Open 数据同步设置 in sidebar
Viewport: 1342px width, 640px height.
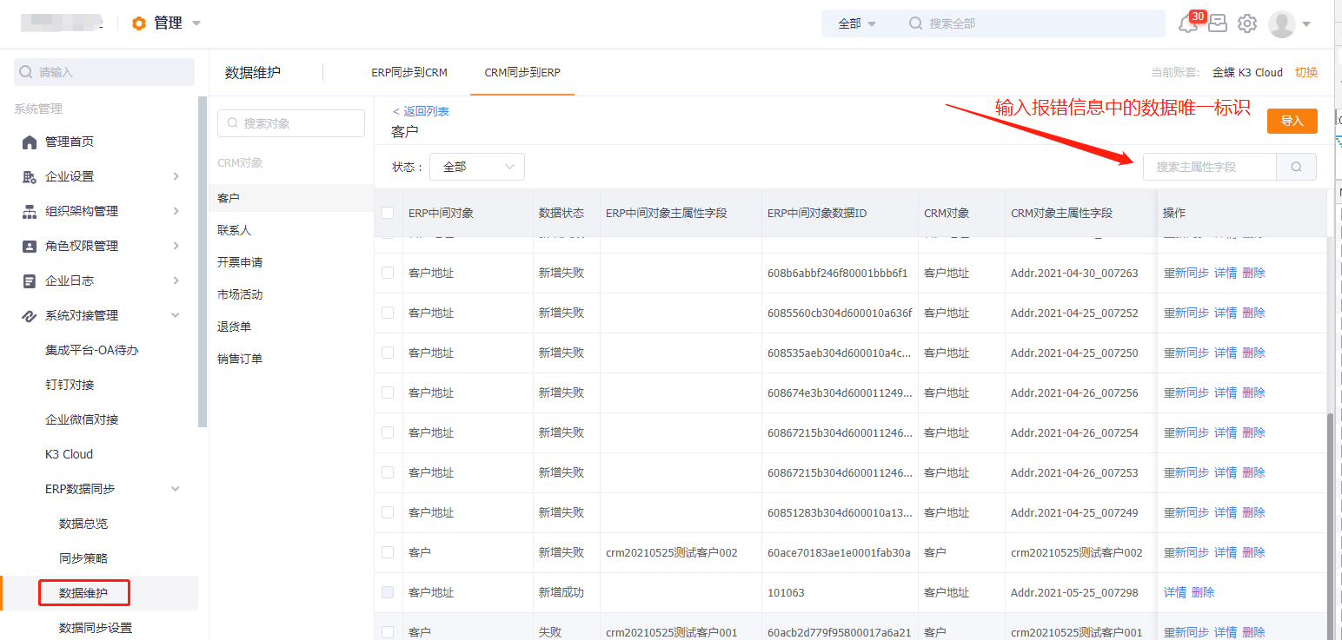pos(96,628)
